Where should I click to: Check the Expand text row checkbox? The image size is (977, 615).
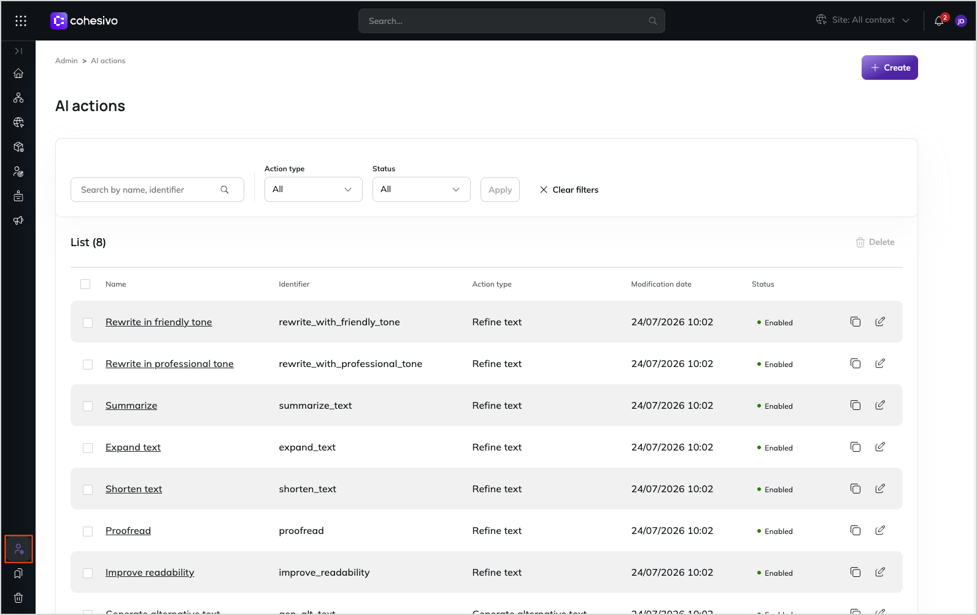88,448
